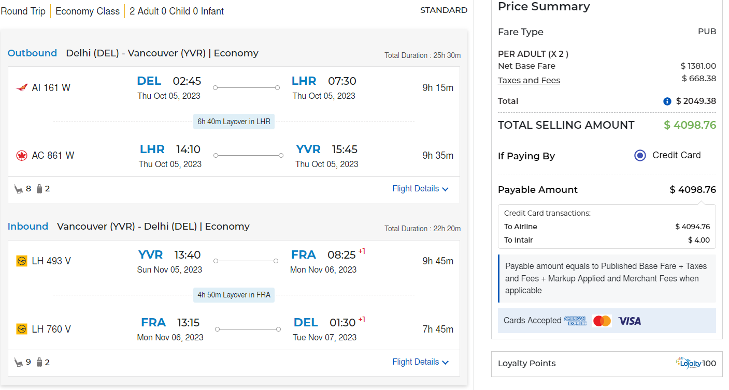Expand the inbound Flight Details
729x390 pixels.
[420, 362]
